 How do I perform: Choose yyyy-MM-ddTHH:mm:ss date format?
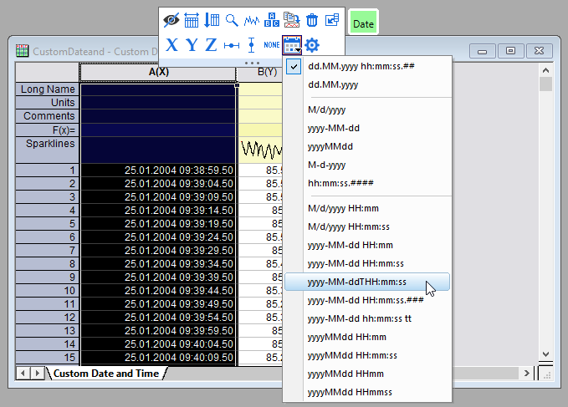(356, 282)
